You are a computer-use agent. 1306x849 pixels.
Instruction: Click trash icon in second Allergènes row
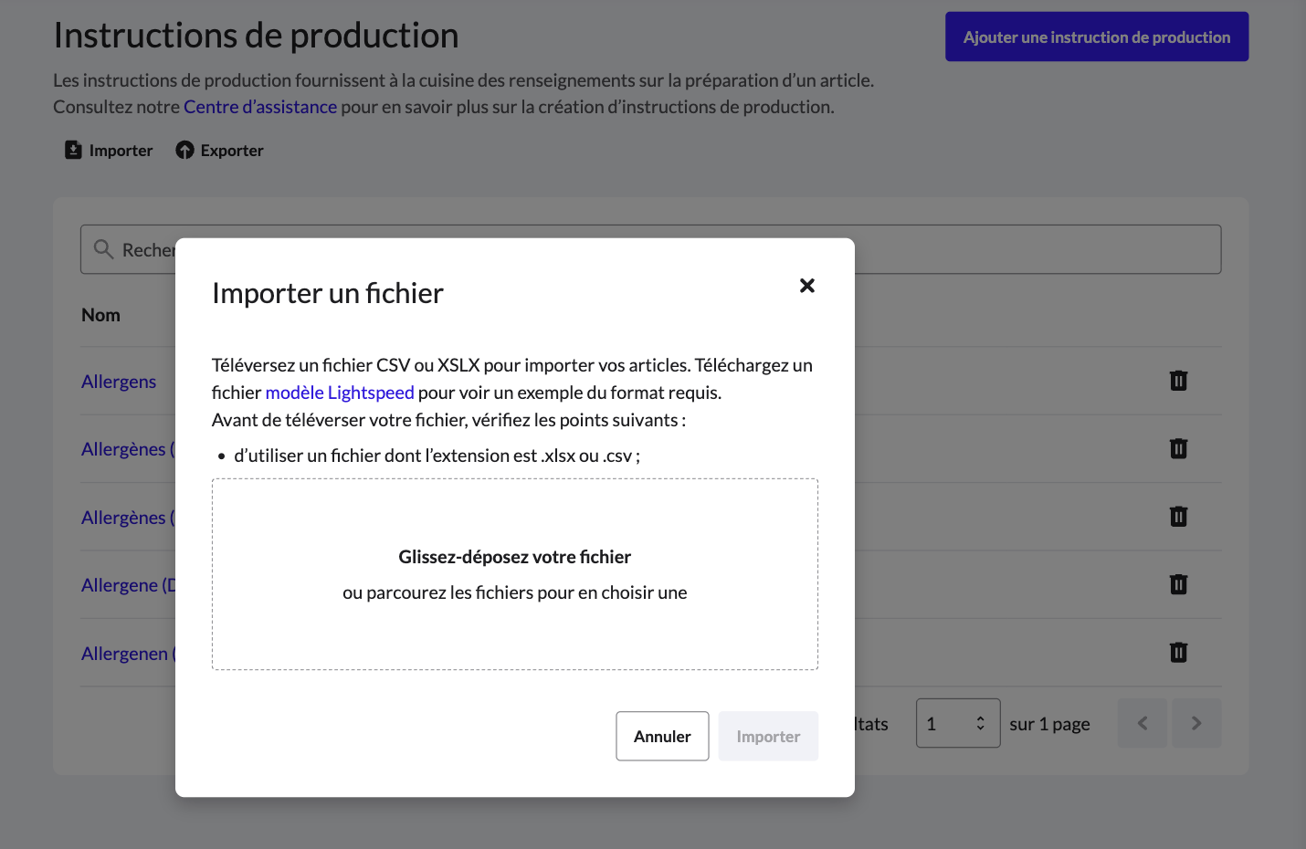pos(1179,448)
